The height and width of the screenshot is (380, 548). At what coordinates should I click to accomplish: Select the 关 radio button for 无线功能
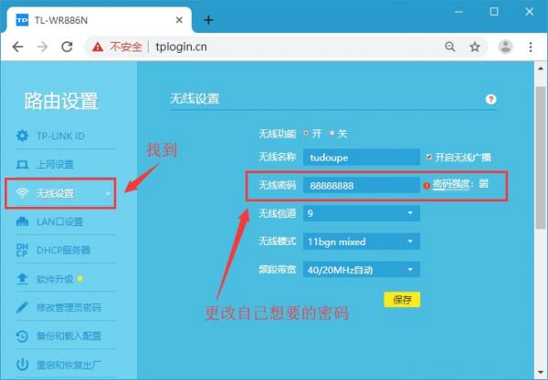coord(332,133)
